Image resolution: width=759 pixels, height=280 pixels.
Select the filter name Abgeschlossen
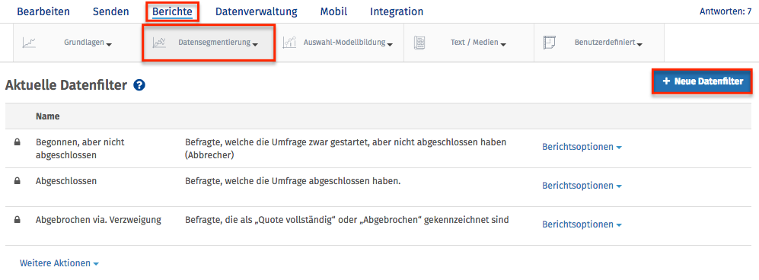[x=66, y=181]
